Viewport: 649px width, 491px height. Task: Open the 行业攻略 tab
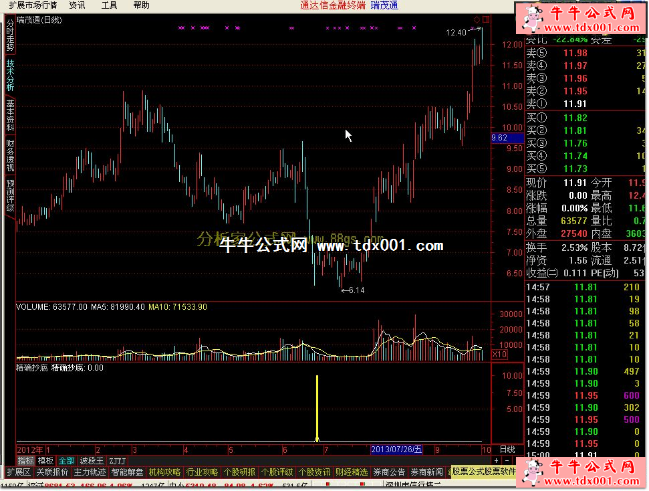(202, 472)
